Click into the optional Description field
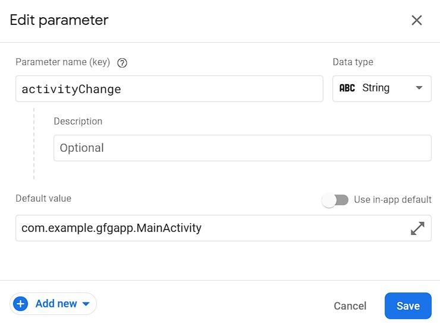Viewport: 440px width, 334px height. click(x=242, y=148)
